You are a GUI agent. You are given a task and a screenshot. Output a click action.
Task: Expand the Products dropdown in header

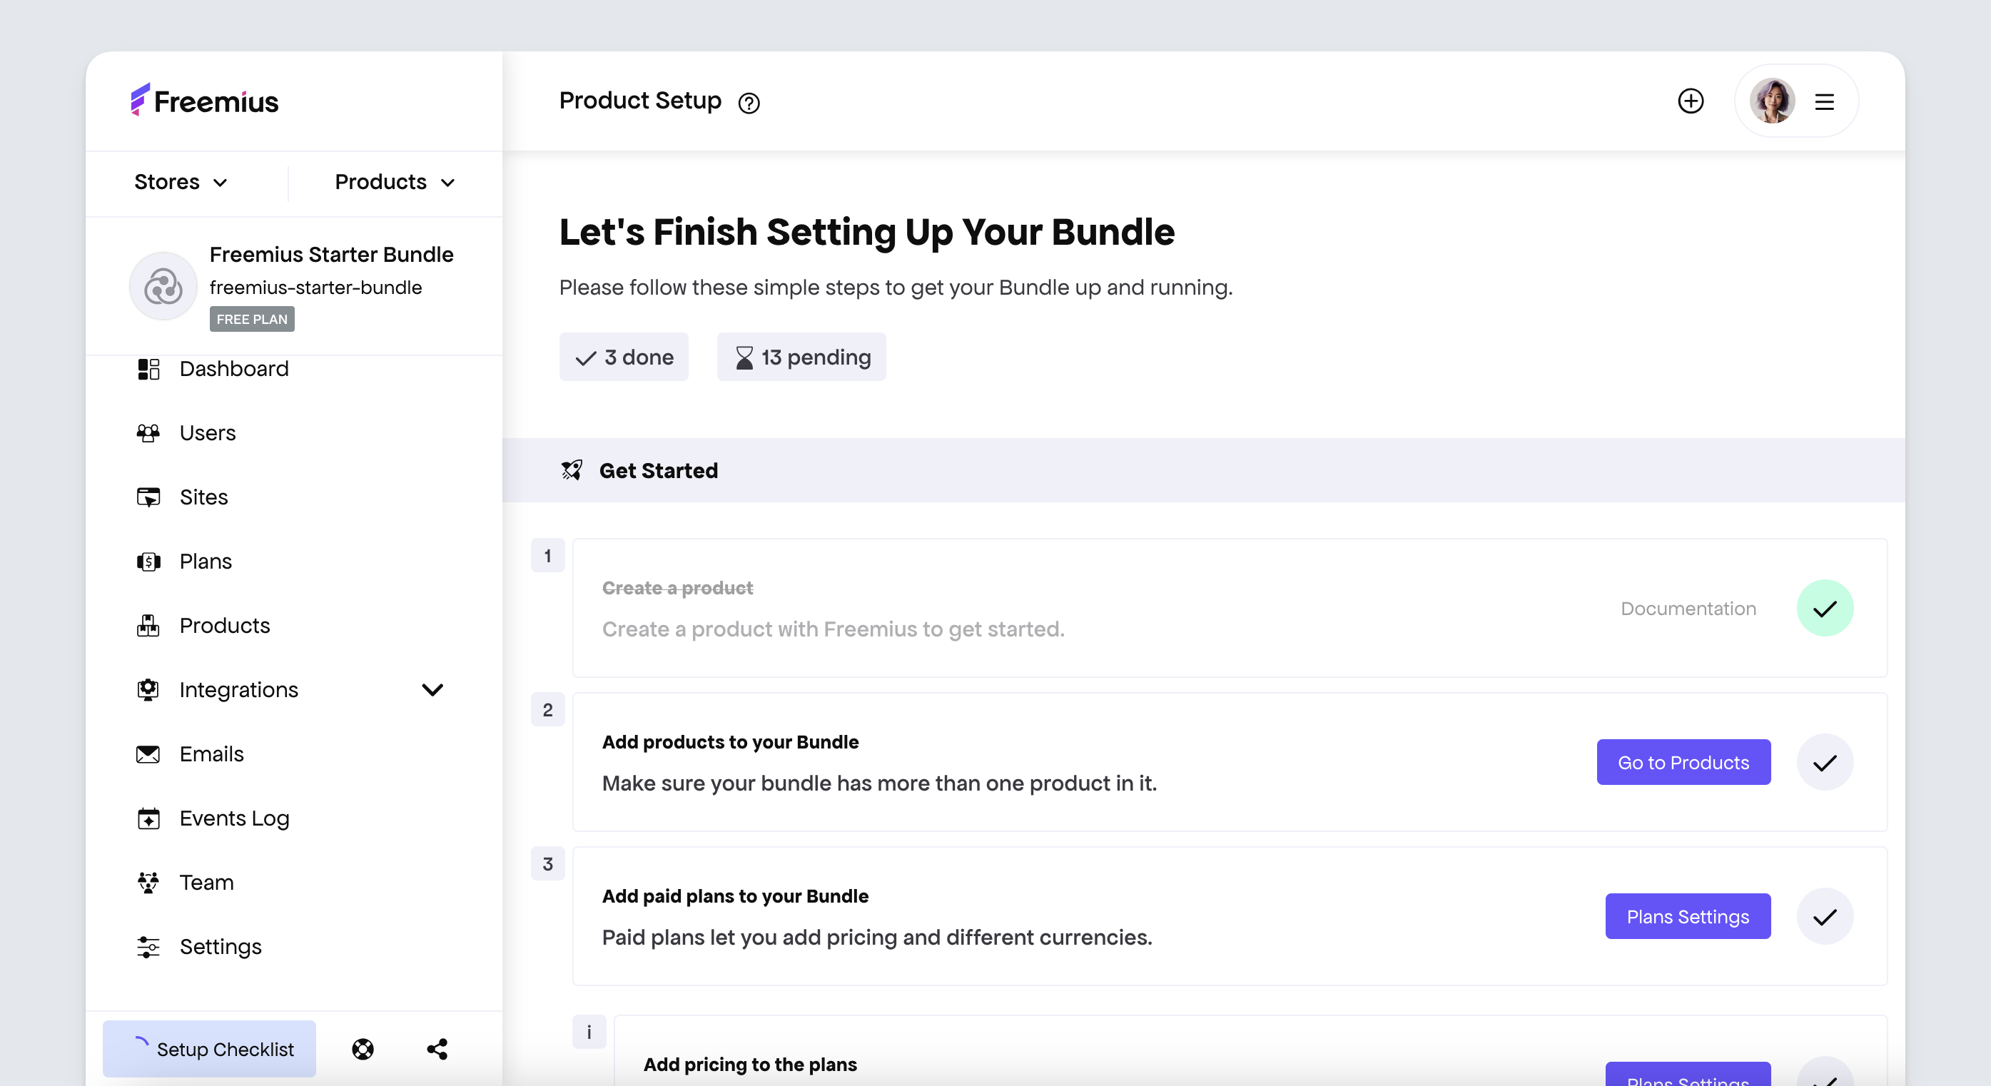[395, 183]
